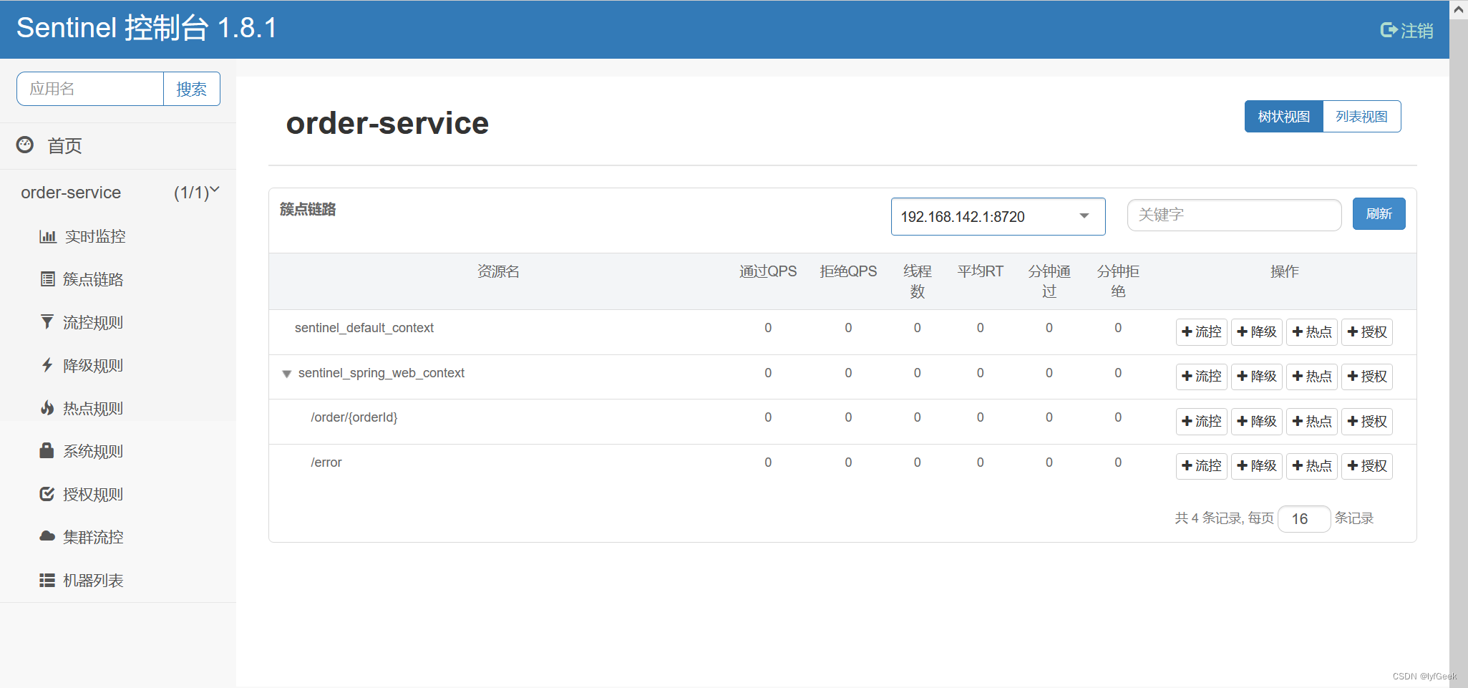This screenshot has height=688, width=1468.
Task: Click the 系统规则 lock icon
Action: click(47, 450)
